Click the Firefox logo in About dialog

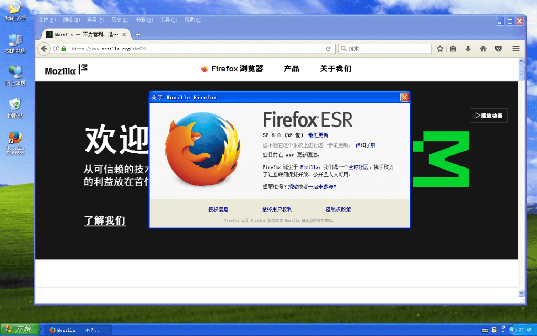(203, 149)
